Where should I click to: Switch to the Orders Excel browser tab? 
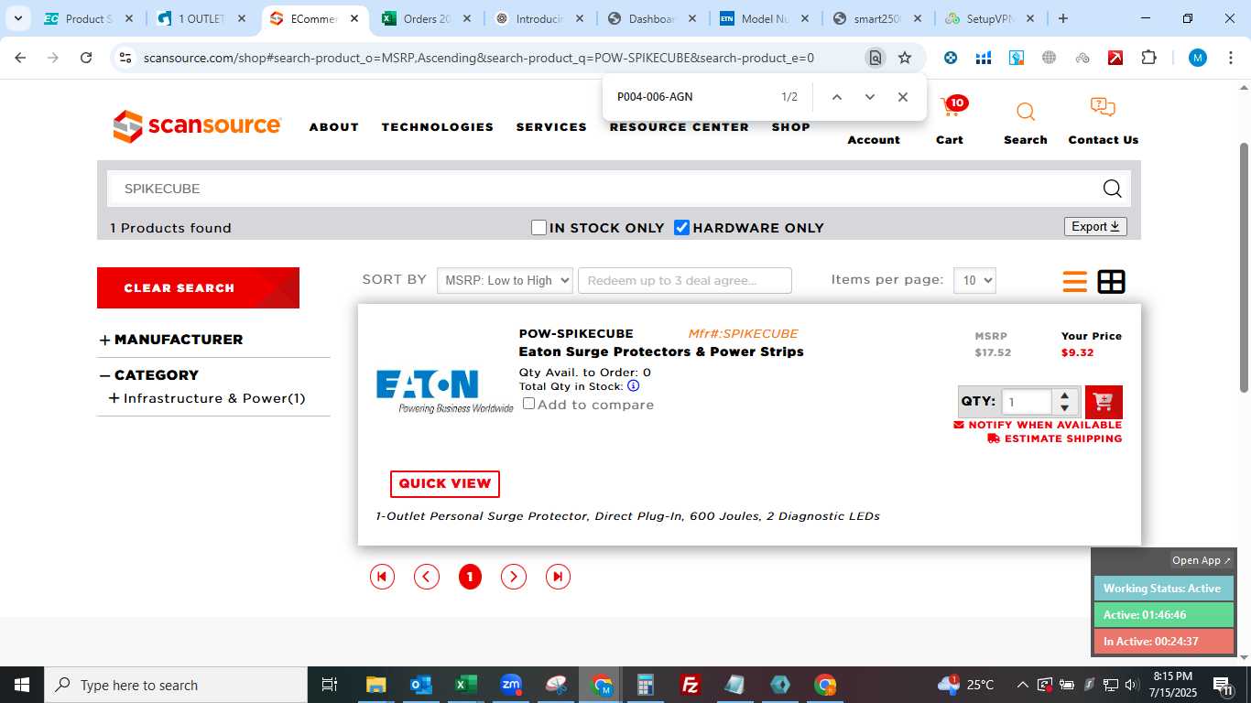428,18
